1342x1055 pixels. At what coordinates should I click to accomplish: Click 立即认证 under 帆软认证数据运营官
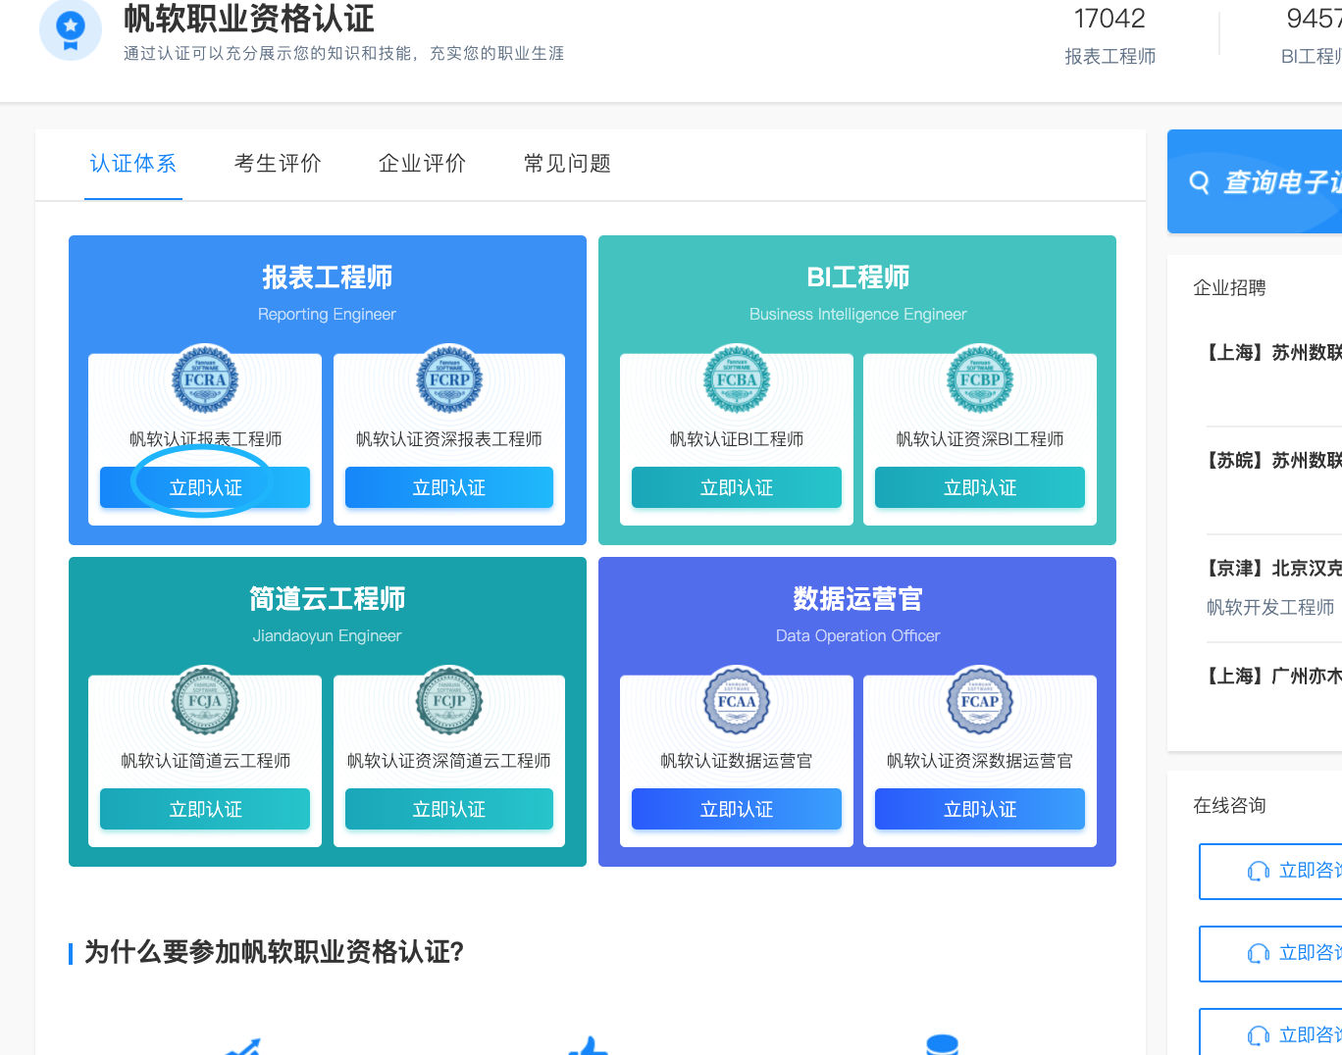coord(737,809)
